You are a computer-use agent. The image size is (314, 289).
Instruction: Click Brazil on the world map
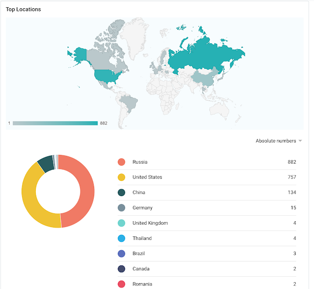click(130, 103)
